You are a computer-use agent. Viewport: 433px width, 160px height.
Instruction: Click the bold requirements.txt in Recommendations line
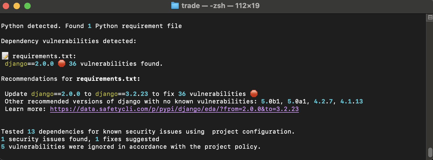pos(108,79)
